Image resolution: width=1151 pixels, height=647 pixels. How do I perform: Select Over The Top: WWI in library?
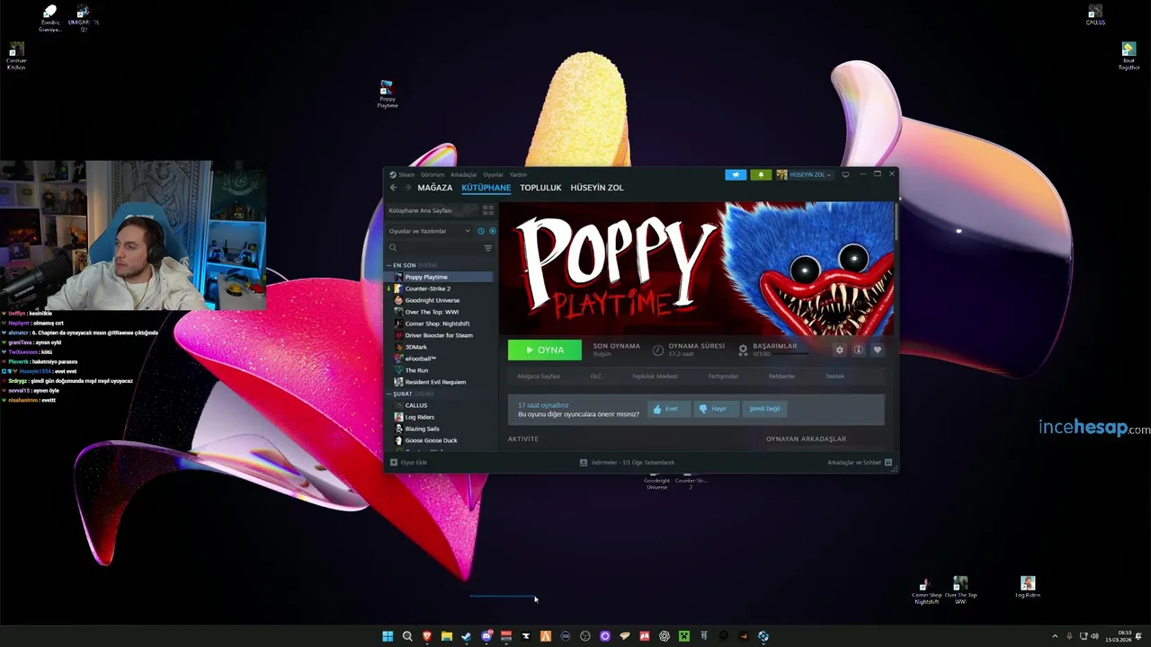440,312
